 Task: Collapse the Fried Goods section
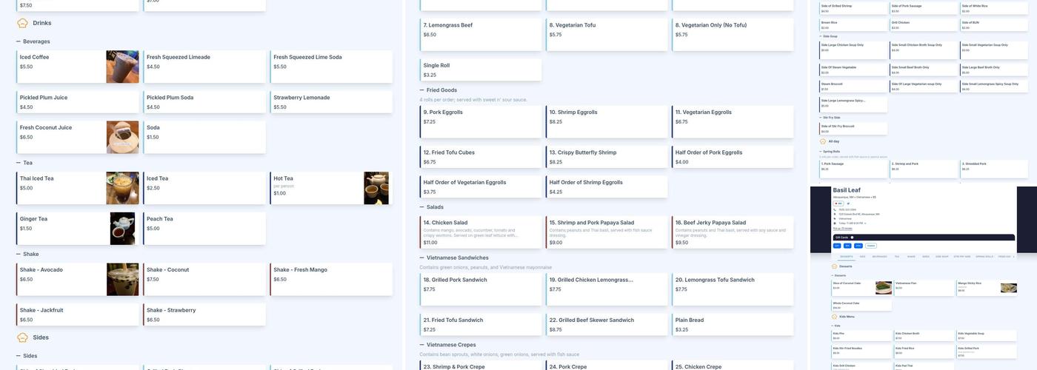[422, 90]
